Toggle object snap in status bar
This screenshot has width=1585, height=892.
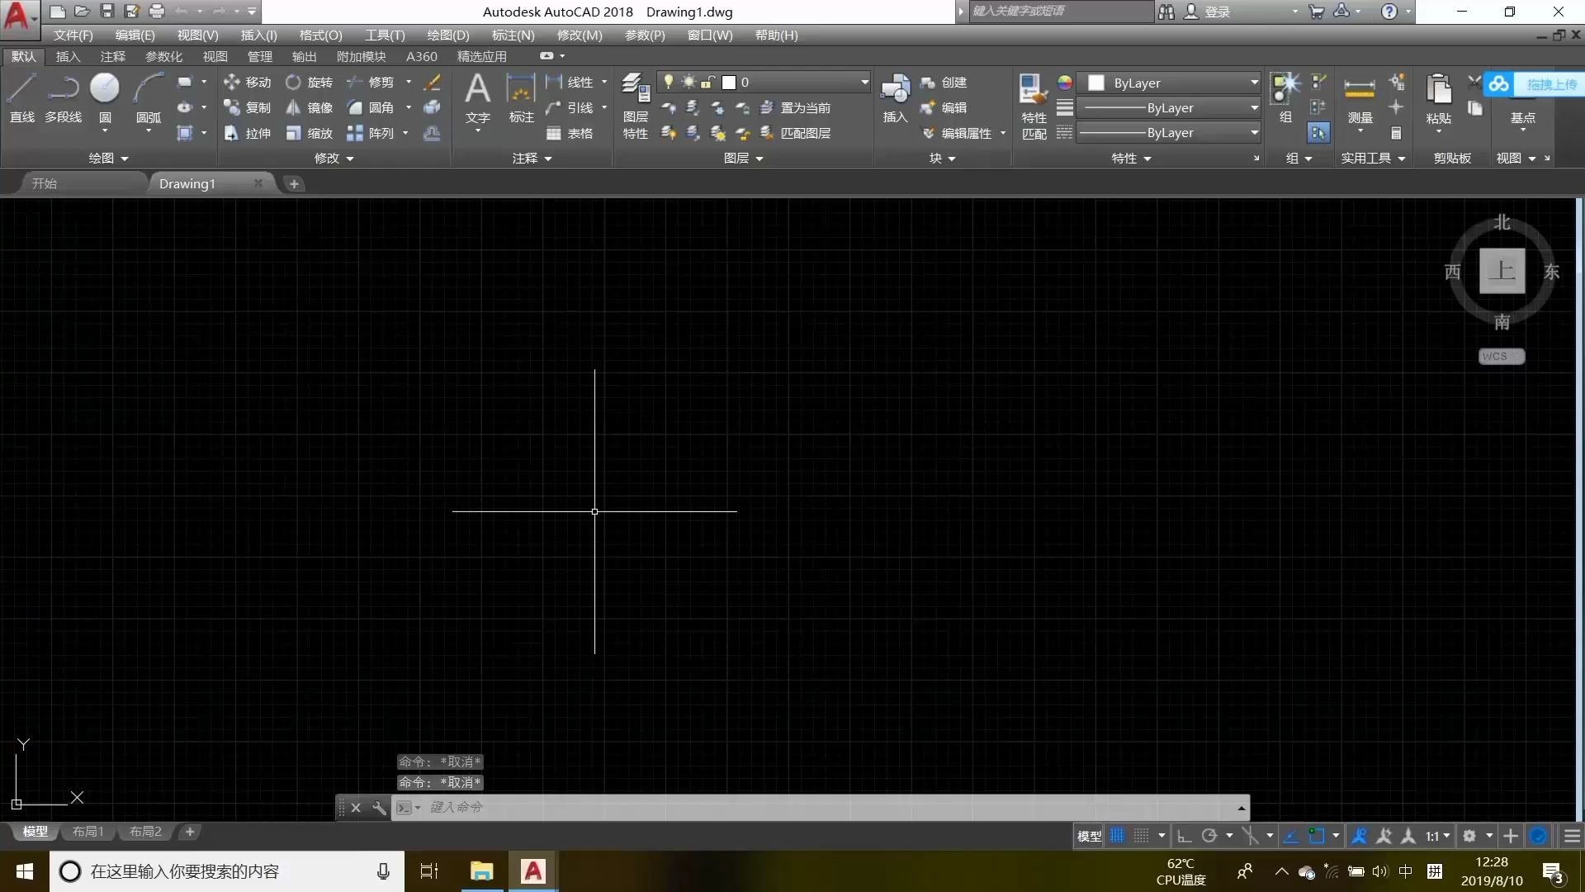point(1317,836)
